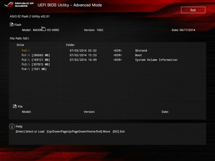The height and width of the screenshot is (161, 215).
Task: Click <DIR> tag in the Boot row
Action: [118, 55]
